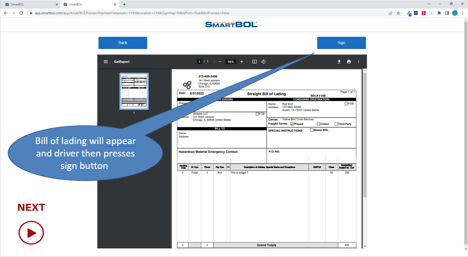Click the address bar URL
This screenshot has height=257, width=468.
pos(132,13)
